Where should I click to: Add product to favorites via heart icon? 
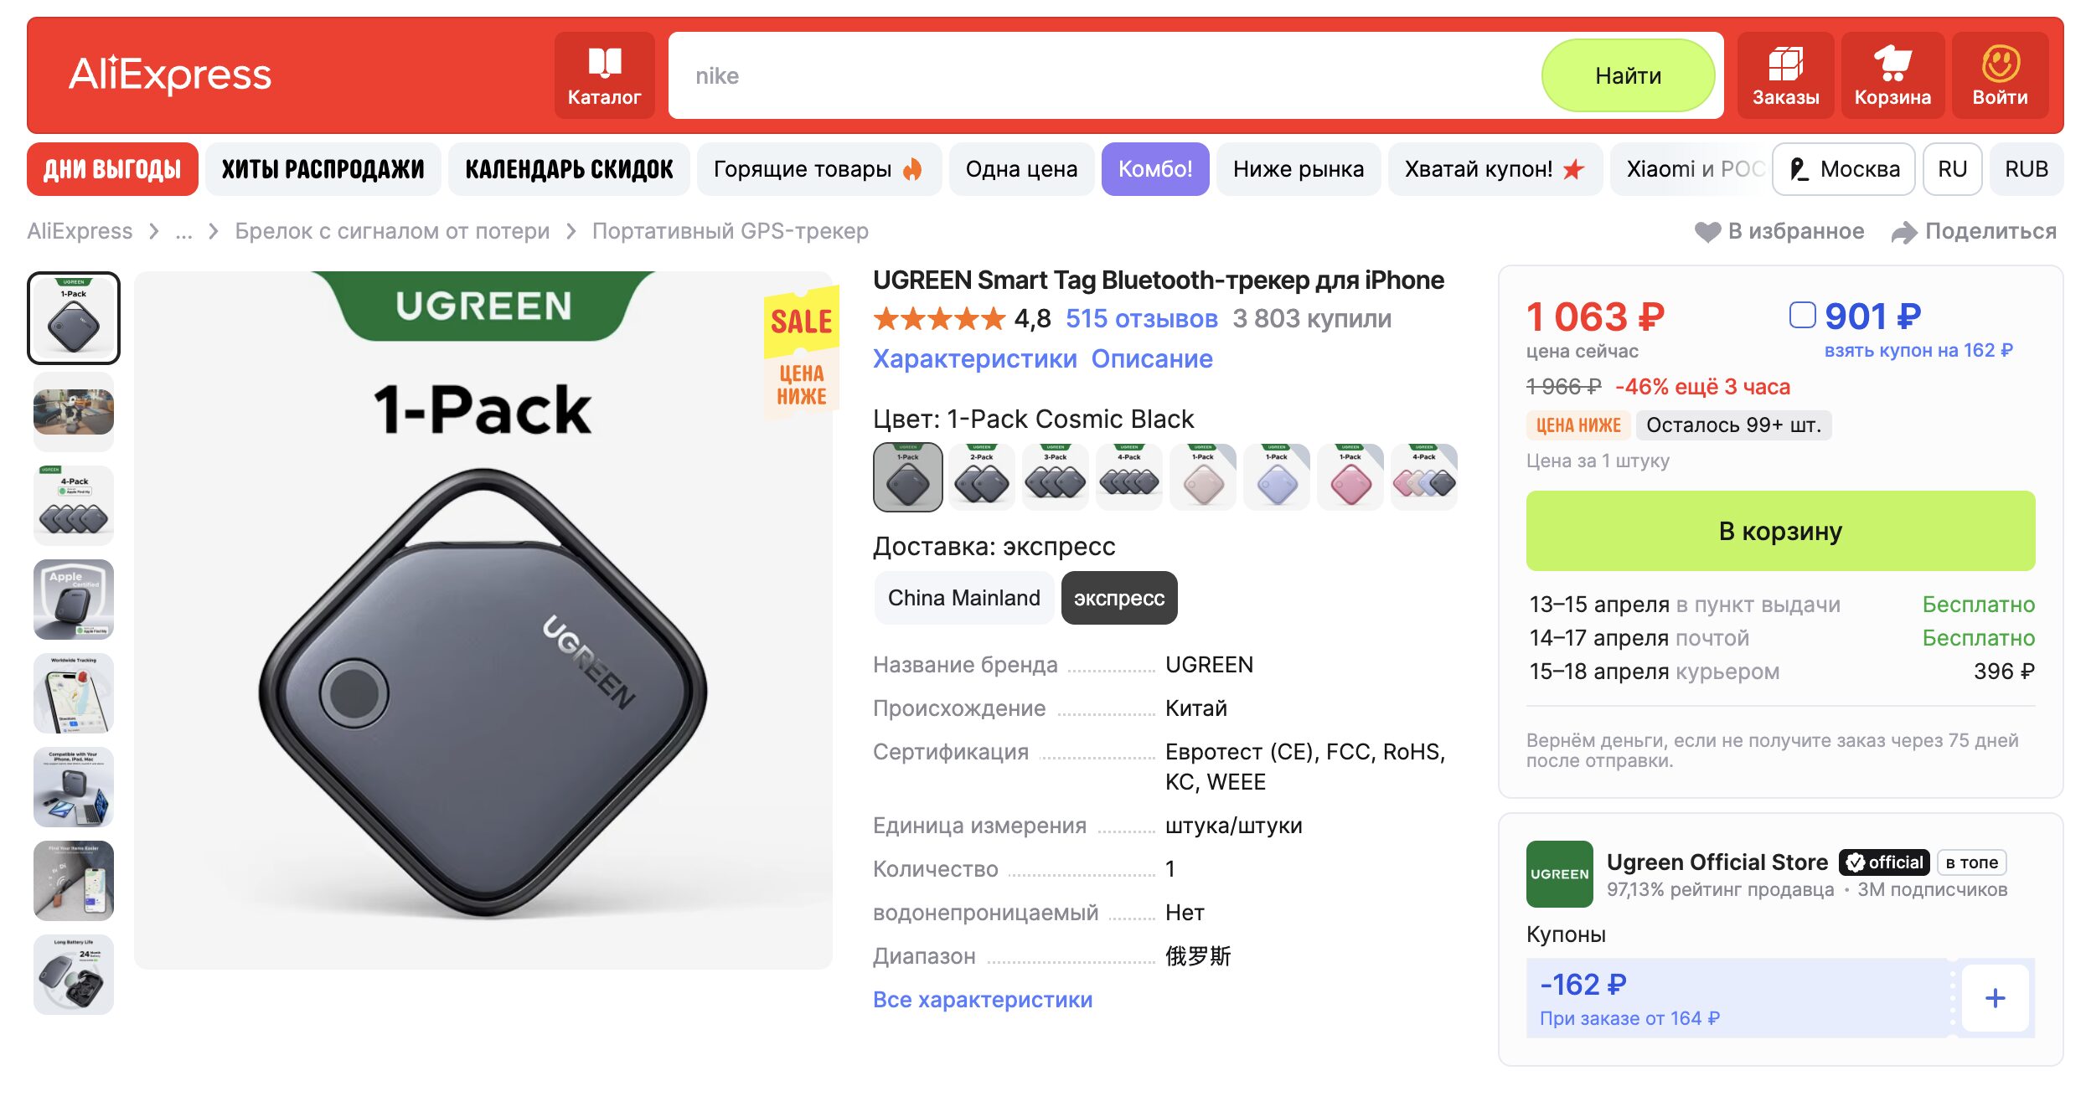(1707, 231)
